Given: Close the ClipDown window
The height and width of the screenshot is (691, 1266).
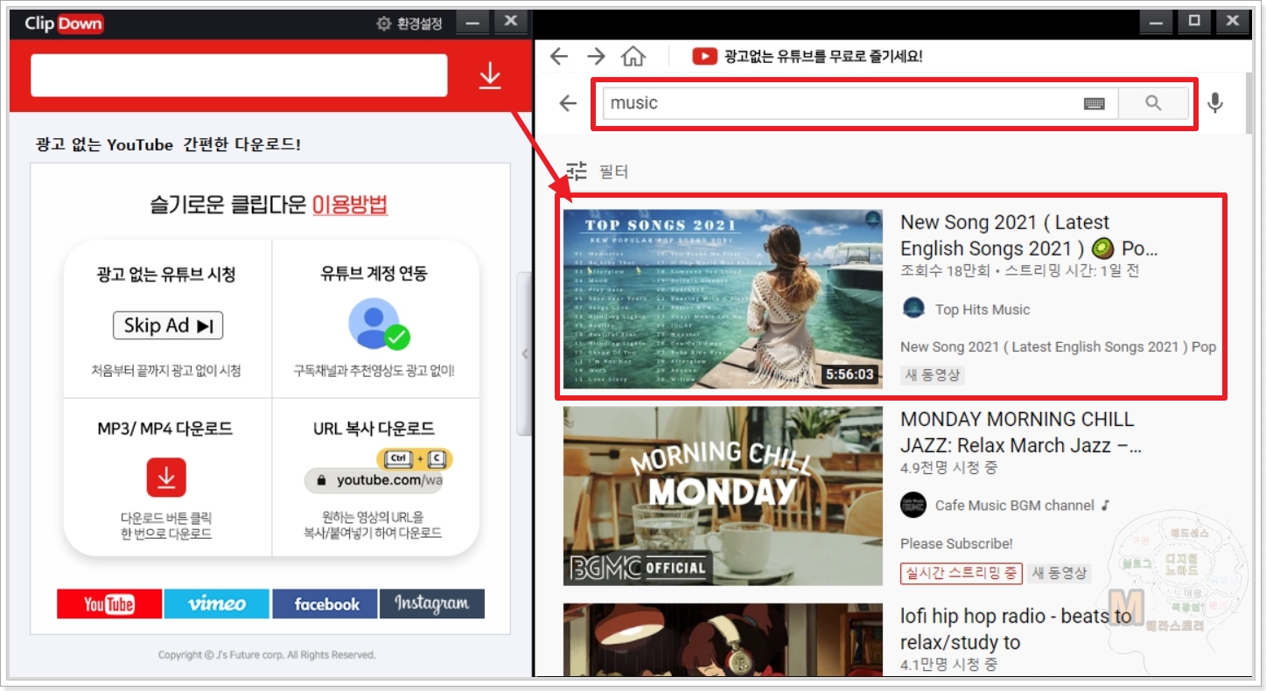Looking at the screenshot, I should tap(511, 22).
